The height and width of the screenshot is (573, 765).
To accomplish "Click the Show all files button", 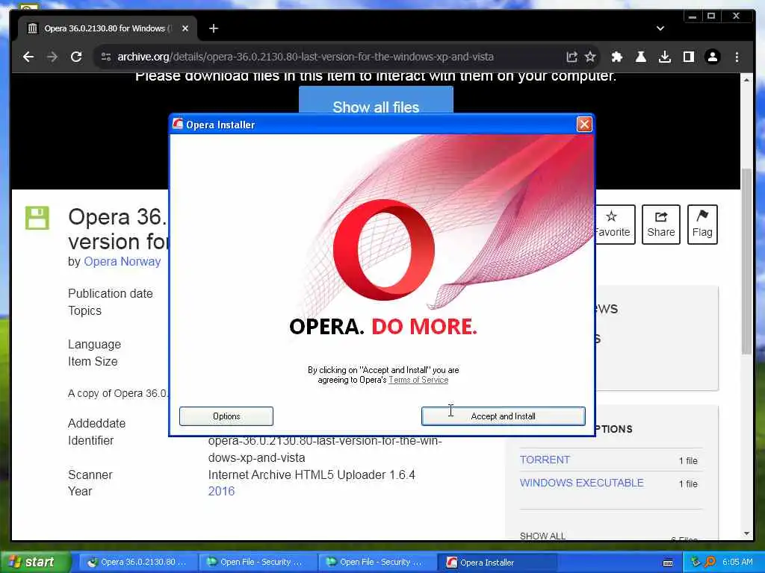I will 376,101.
